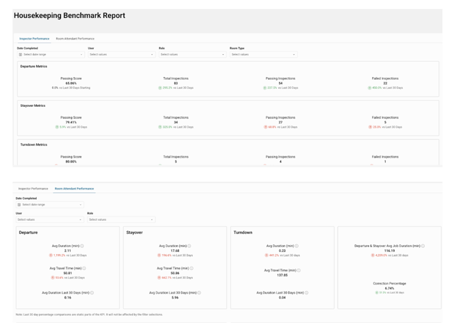
Task: Click info icon beside Turndown Avg Travel Time
Action: (x=299, y=270)
